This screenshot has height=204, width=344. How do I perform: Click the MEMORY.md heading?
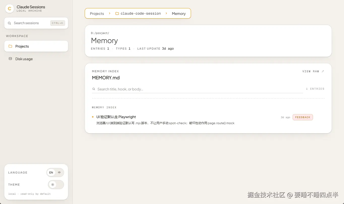pyautogui.click(x=106, y=78)
